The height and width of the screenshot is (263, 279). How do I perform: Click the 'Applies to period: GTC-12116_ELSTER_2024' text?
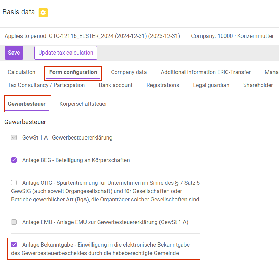92,36
